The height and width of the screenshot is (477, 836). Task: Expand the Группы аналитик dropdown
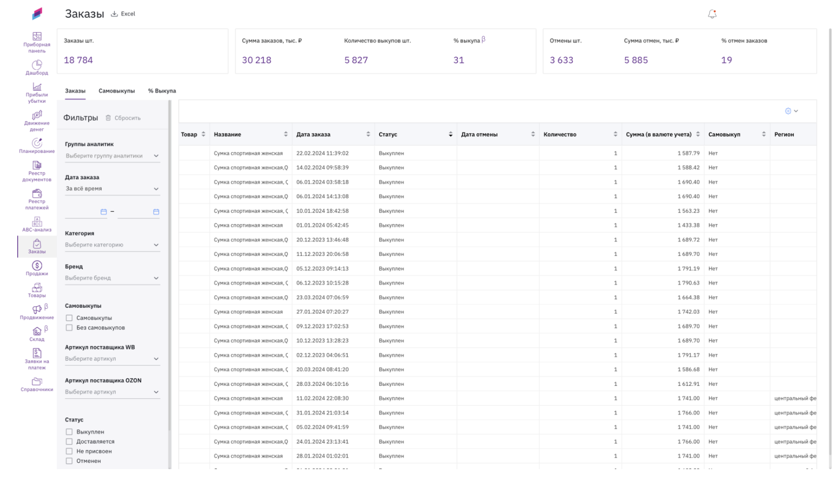[112, 156]
